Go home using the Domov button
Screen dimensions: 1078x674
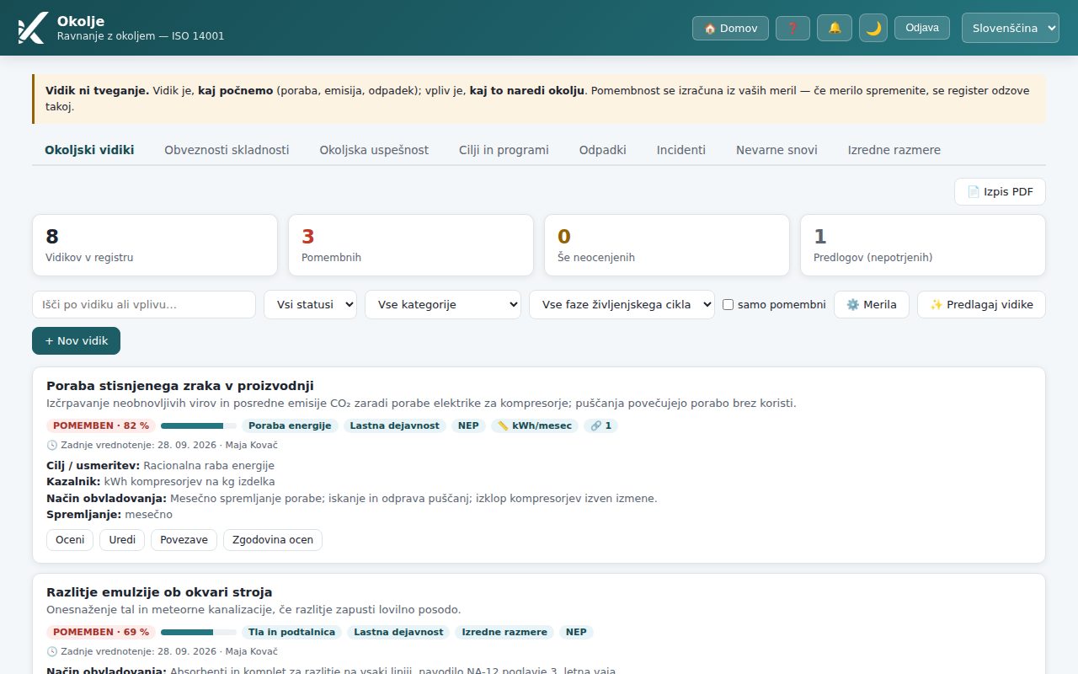[x=730, y=28]
